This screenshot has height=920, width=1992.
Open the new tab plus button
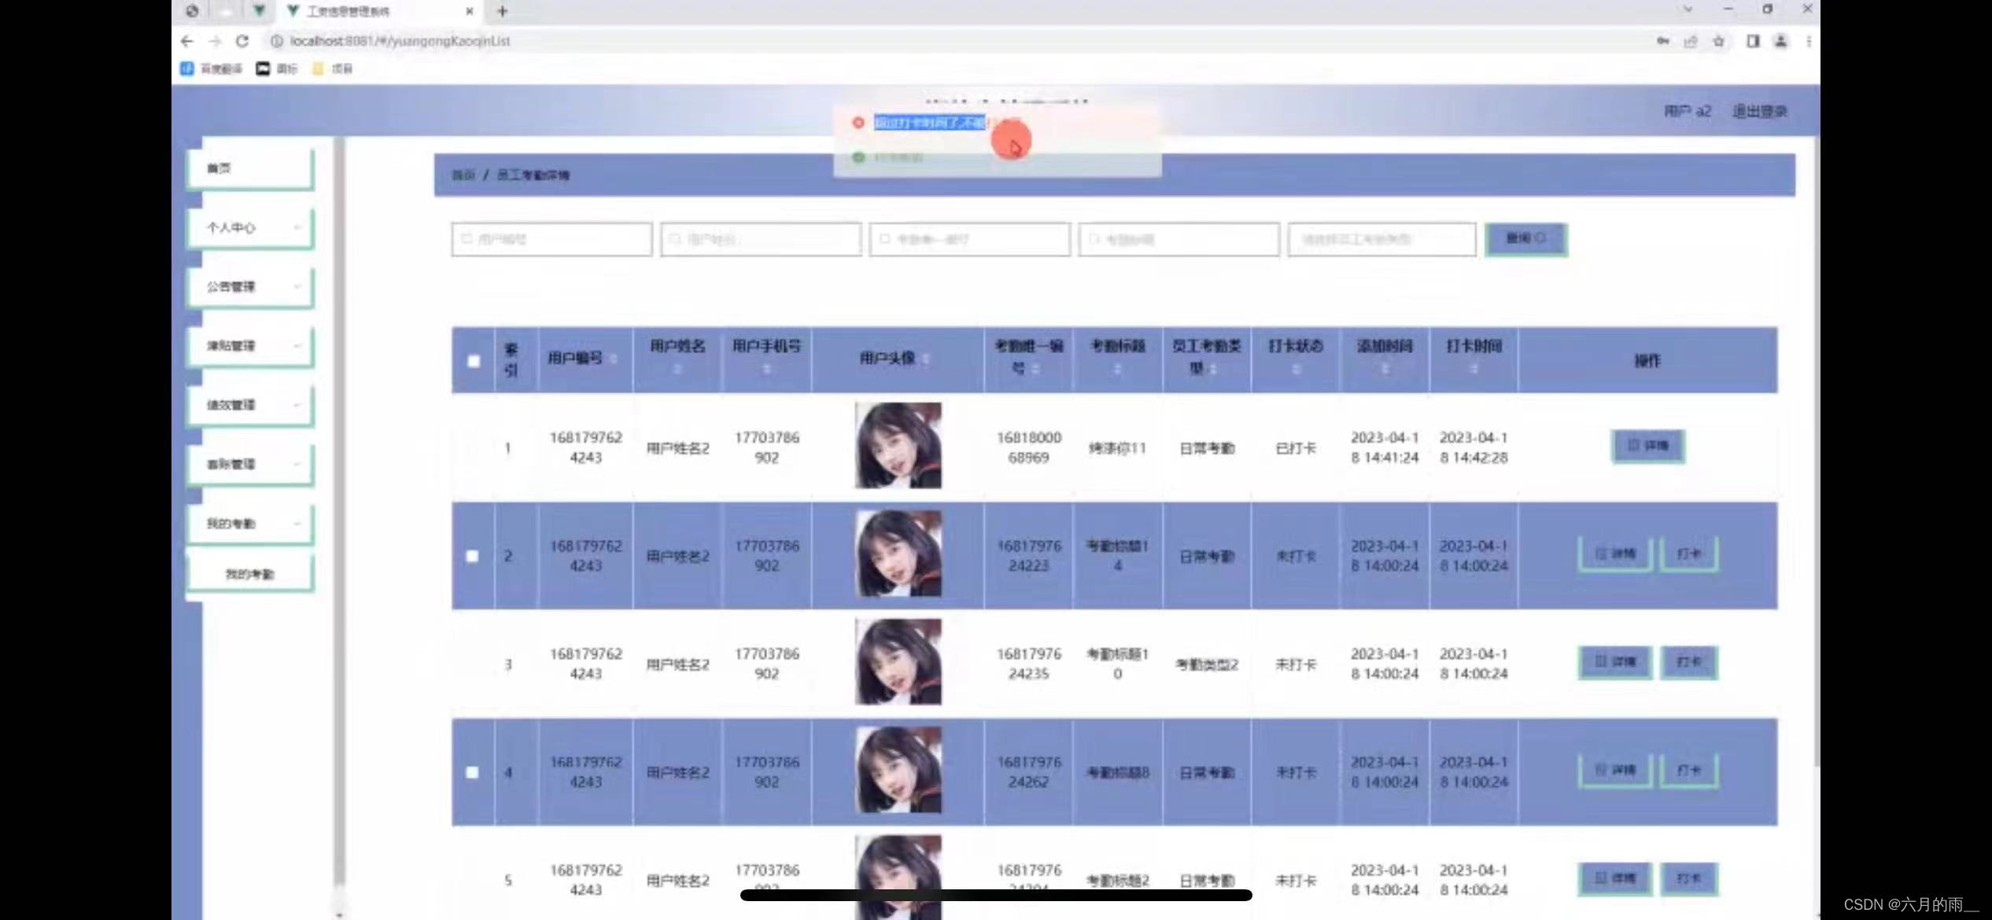(502, 11)
